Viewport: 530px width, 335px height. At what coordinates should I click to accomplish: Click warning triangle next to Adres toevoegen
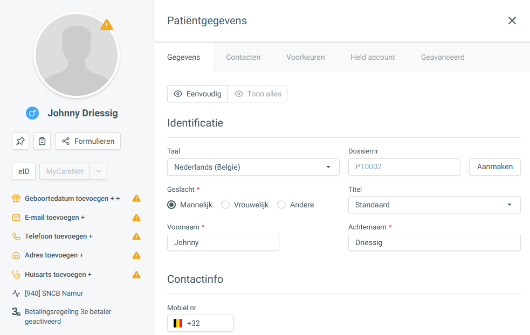pos(136,255)
